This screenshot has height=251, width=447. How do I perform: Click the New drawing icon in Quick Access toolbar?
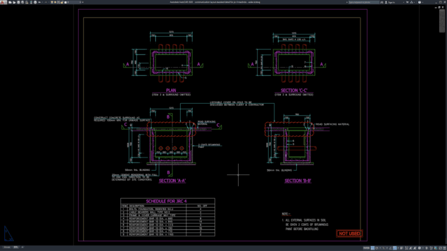click(10, 2)
